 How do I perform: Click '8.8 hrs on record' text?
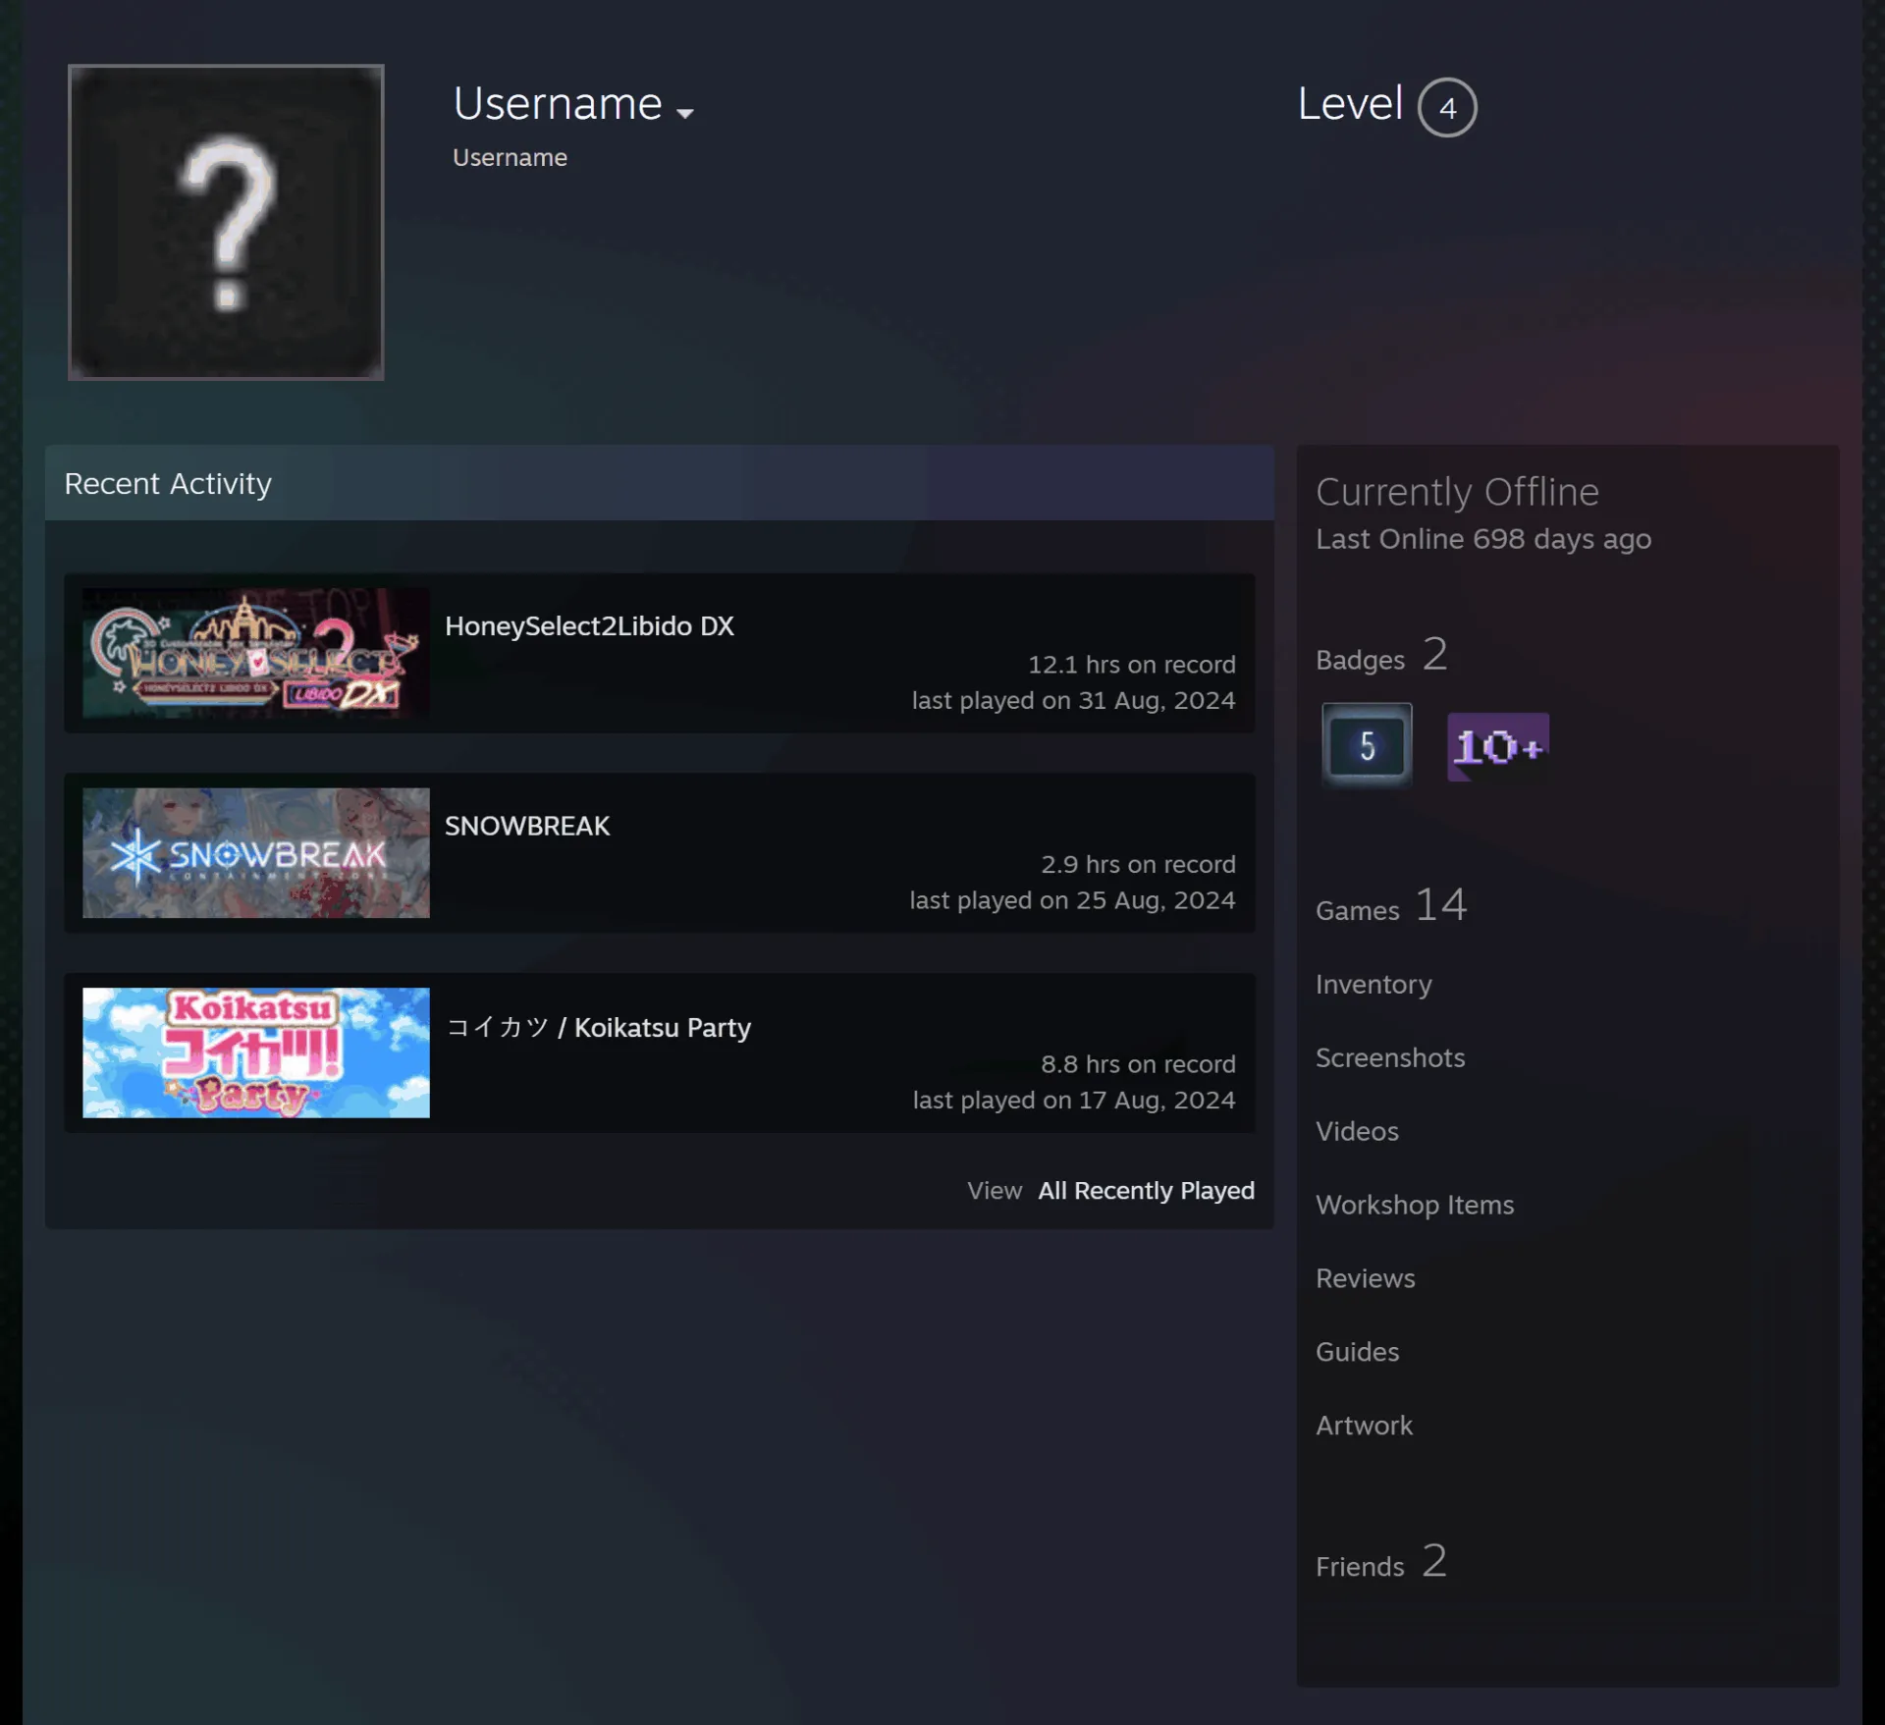(x=1138, y=1064)
